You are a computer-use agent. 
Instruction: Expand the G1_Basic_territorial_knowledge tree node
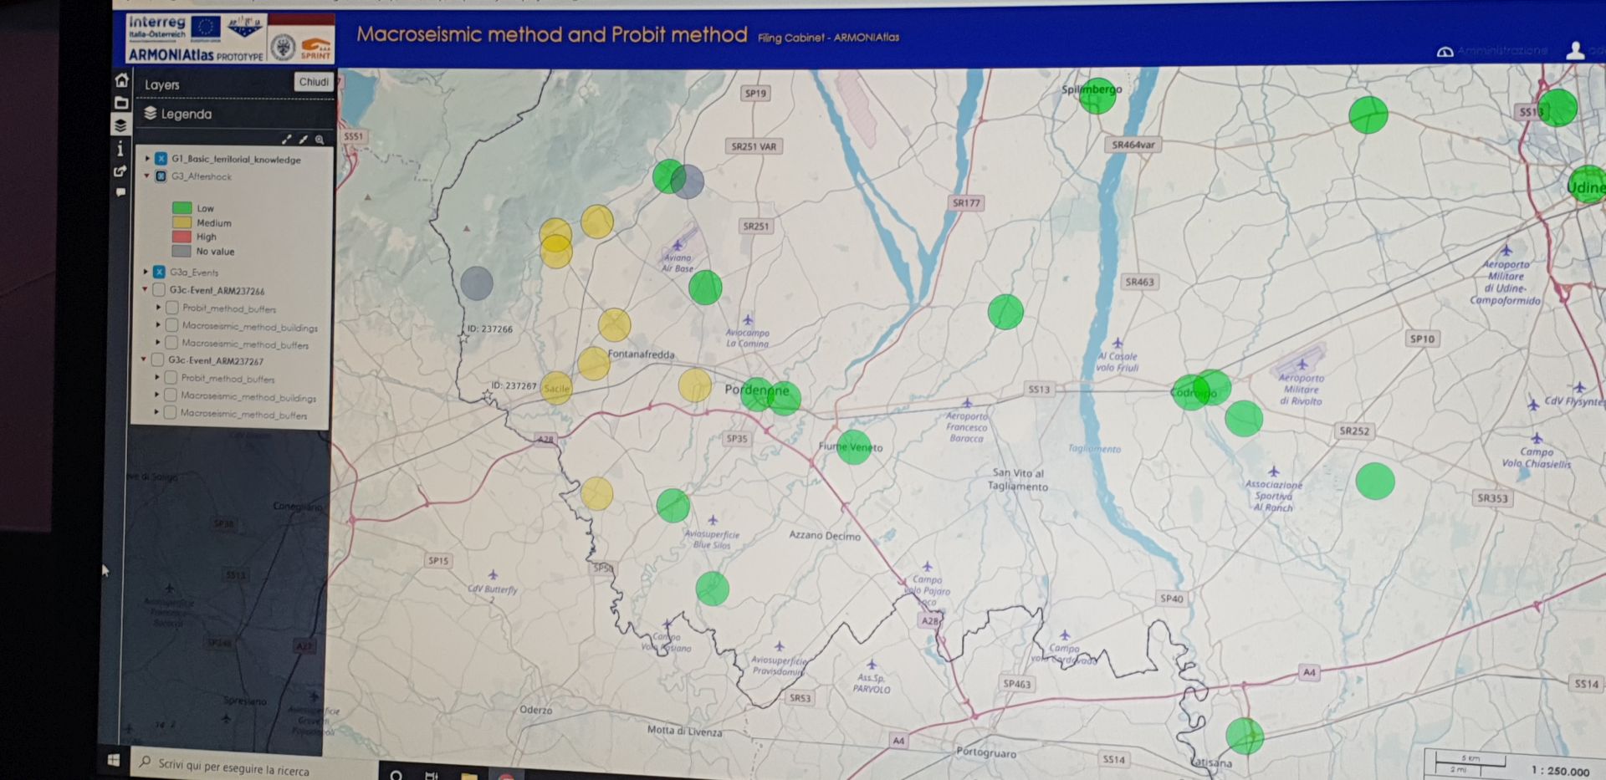click(x=148, y=158)
